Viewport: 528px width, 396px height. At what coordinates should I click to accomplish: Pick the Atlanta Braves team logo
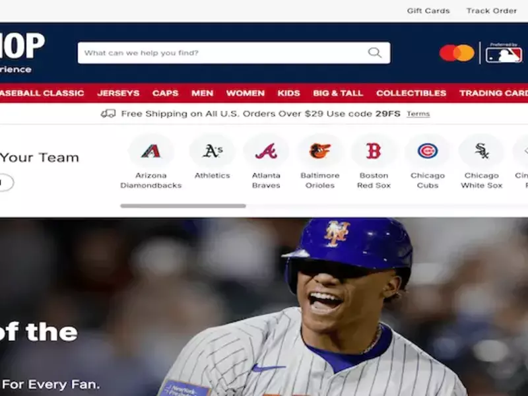[x=266, y=151]
